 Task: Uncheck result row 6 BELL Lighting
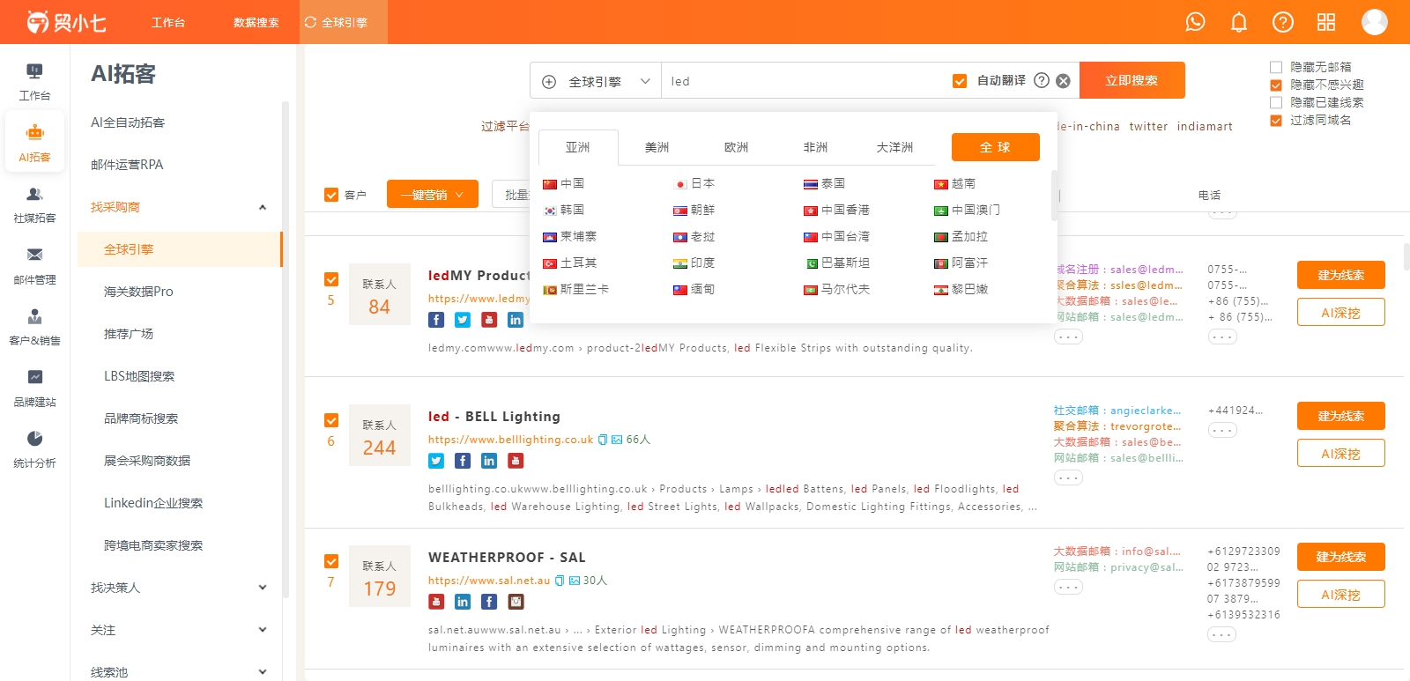click(x=331, y=420)
